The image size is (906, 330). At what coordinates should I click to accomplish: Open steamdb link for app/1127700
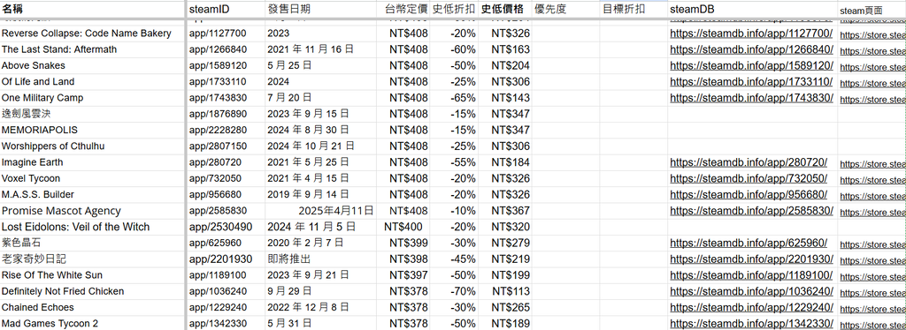pos(751,34)
